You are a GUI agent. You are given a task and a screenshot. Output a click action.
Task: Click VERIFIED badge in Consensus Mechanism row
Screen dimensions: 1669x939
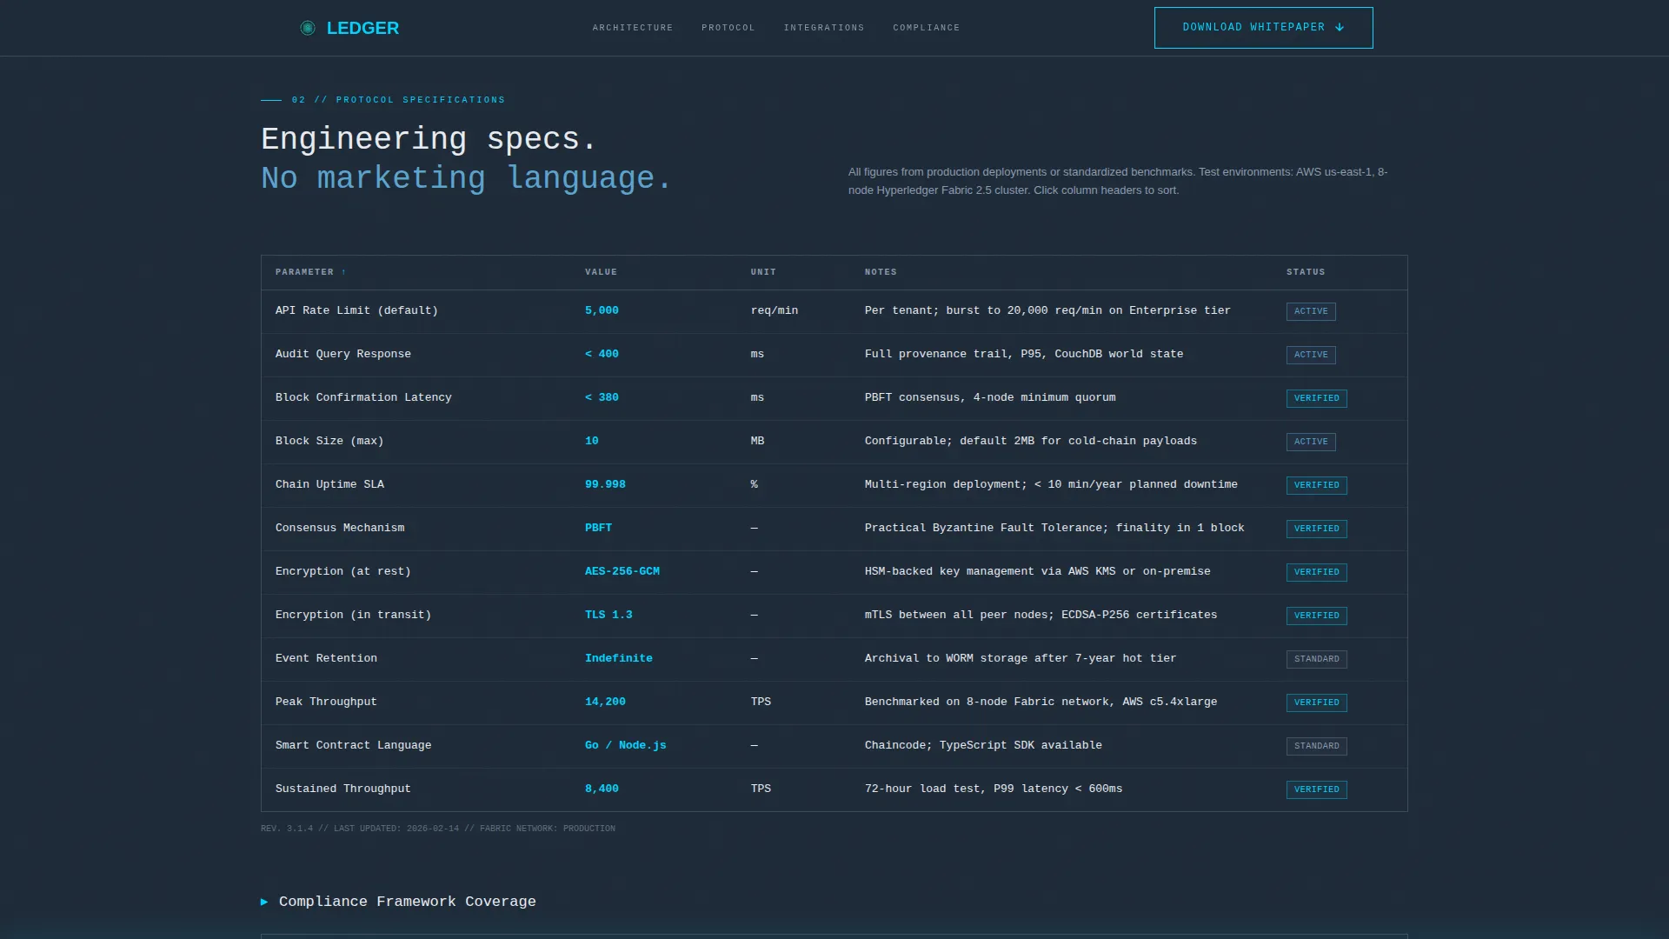tap(1316, 529)
